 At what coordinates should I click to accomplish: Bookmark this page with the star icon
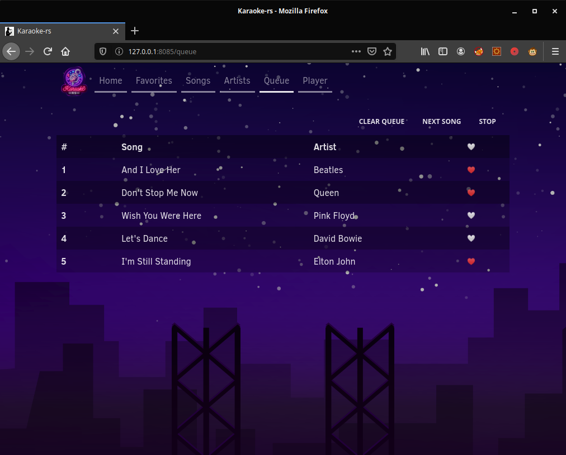tap(388, 51)
